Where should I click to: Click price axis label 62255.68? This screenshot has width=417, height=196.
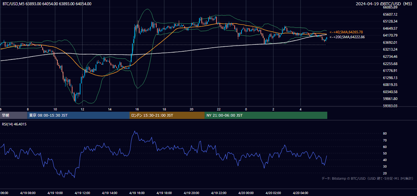[x=390, y=64]
